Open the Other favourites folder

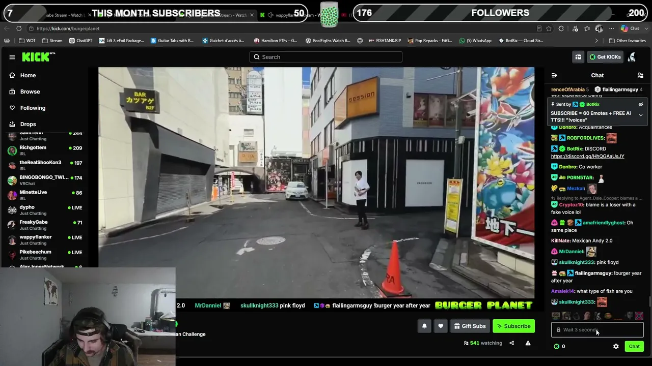[627, 41]
